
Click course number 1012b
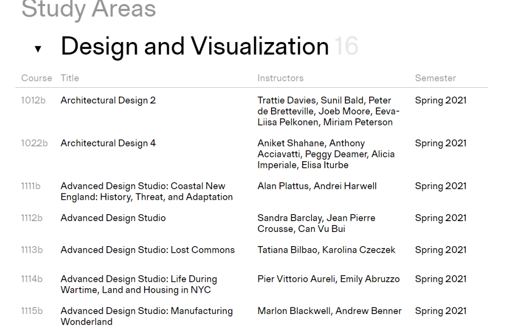33,100
